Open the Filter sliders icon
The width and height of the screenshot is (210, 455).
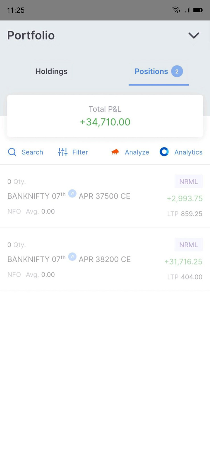63,152
